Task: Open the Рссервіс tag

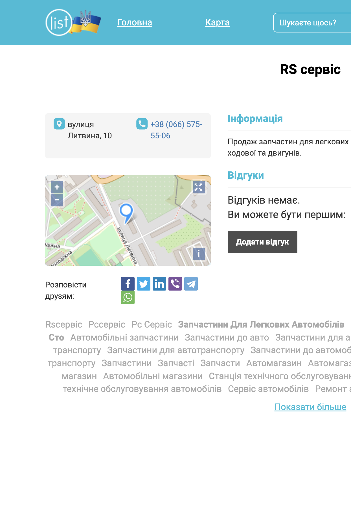Action: (x=107, y=324)
